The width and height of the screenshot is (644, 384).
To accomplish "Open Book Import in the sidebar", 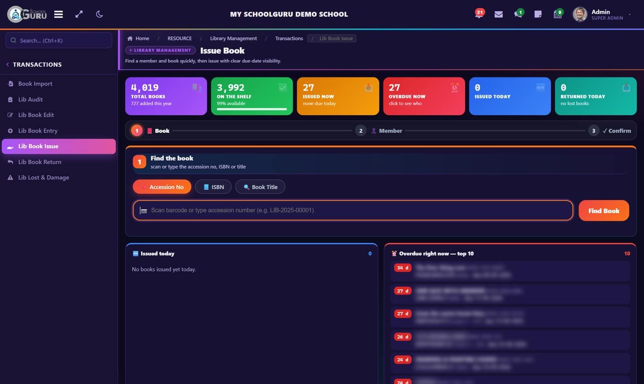I will pyautogui.click(x=59, y=84).
